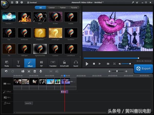
Task: Choose the Bubble effect thumbnail
Action: 71,17
